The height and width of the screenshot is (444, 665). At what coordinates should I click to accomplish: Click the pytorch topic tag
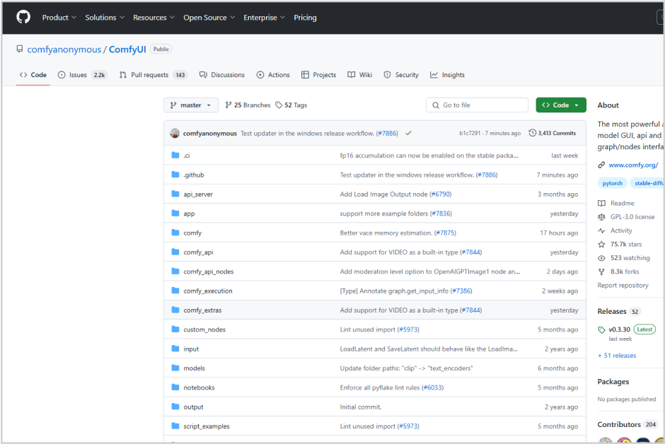click(613, 183)
